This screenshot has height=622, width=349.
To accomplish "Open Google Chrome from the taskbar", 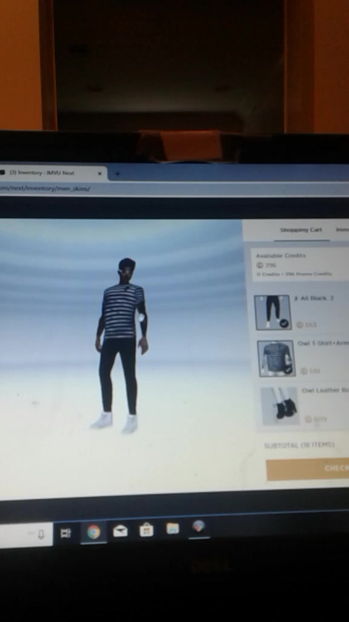I will [93, 531].
